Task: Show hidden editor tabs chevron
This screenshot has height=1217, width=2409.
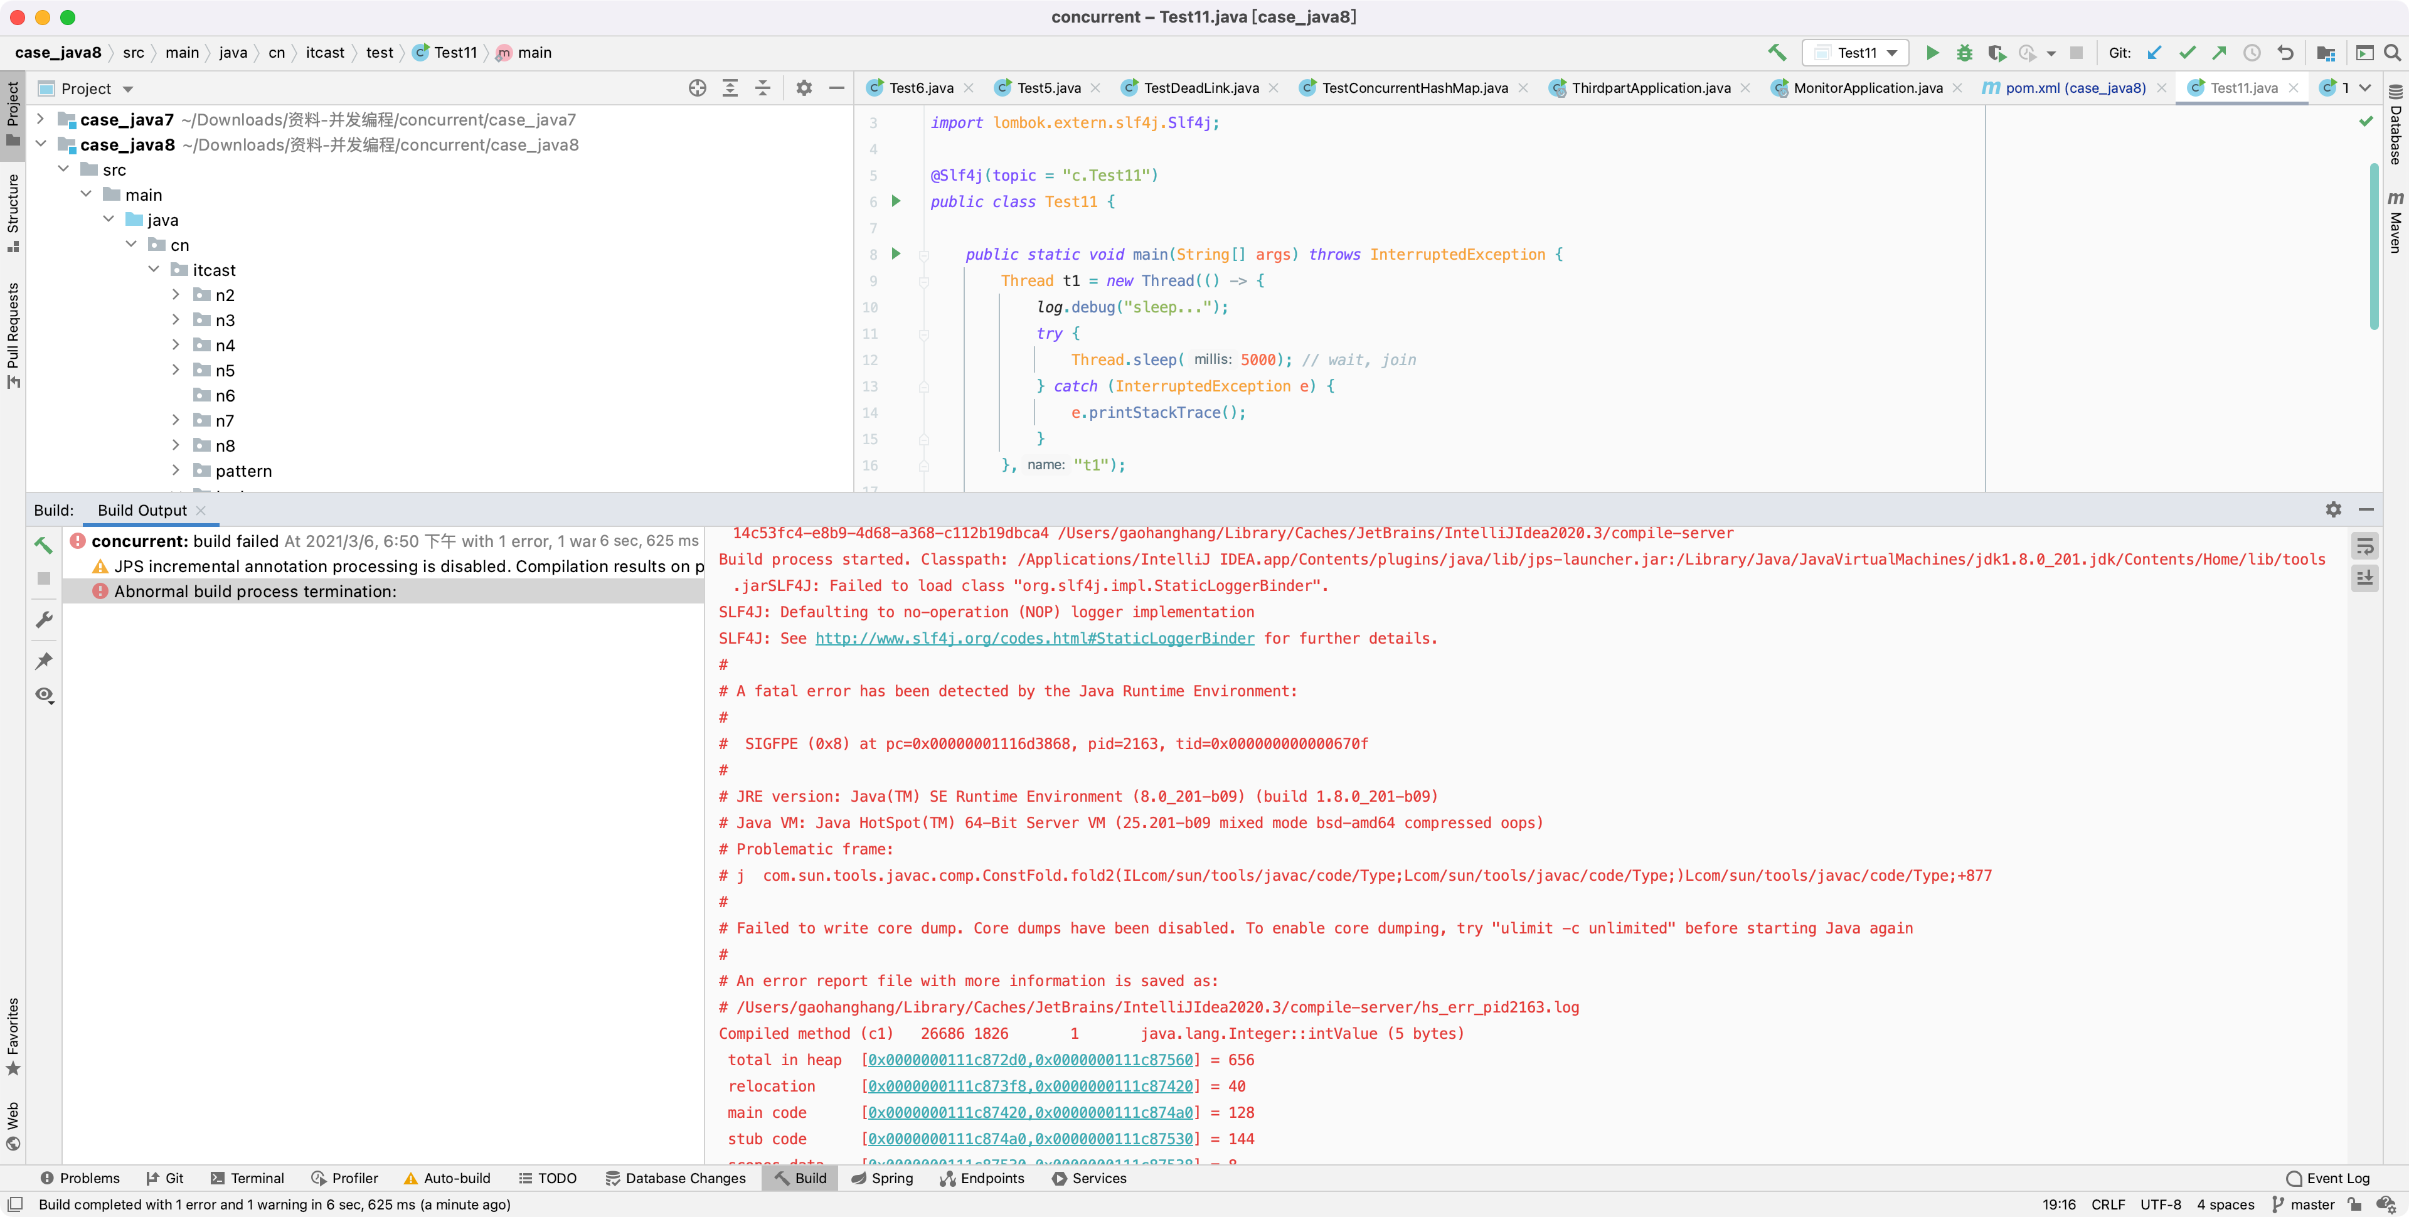Action: point(2365,88)
